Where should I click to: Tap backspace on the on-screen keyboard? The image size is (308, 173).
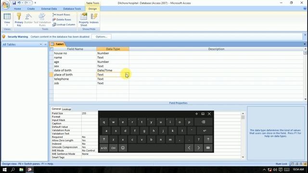[x=204, y=122]
